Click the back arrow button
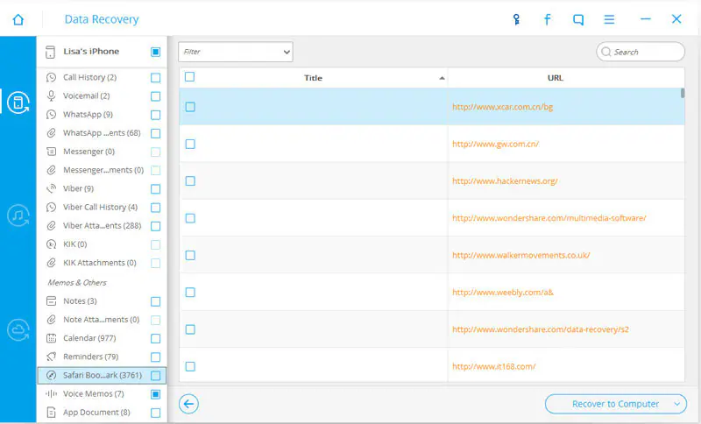The height and width of the screenshot is (424, 701). (188, 404)
